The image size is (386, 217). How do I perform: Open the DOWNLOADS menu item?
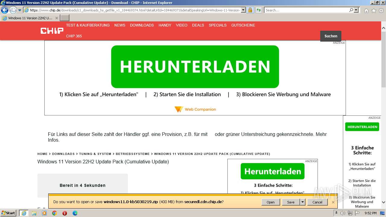[142, 25]
